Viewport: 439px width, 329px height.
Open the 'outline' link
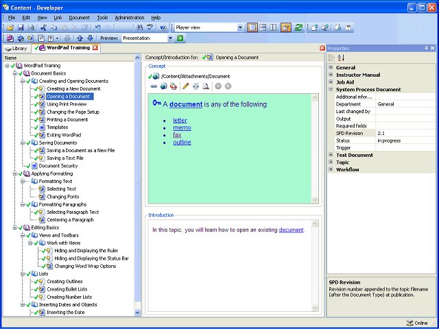coord(182,142)
